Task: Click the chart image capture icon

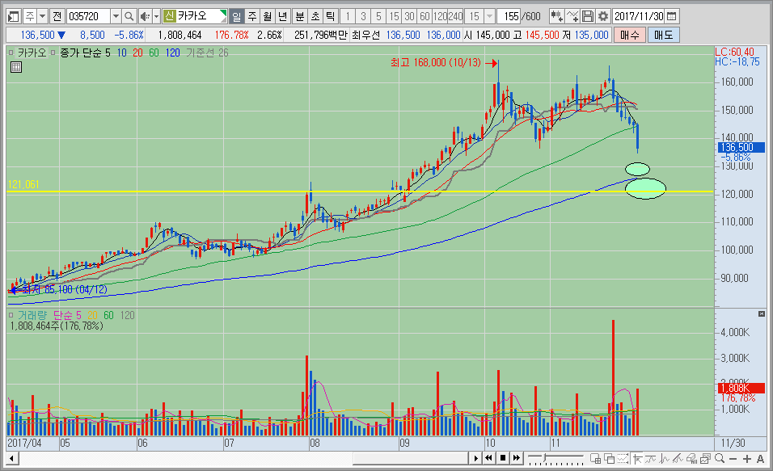Action: click(705, 459)
